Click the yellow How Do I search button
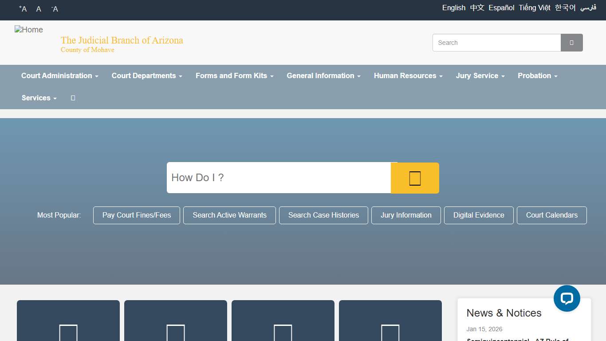Image resolution: width=606 pixels, height=341 pixels. pos(415,178)
